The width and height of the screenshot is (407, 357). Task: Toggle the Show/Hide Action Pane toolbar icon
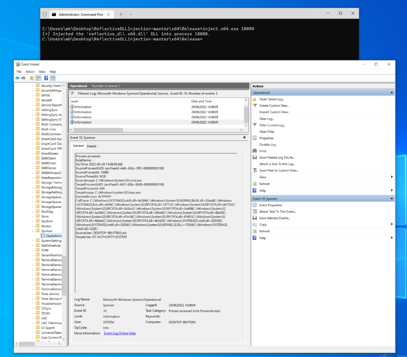pos(53,78)
